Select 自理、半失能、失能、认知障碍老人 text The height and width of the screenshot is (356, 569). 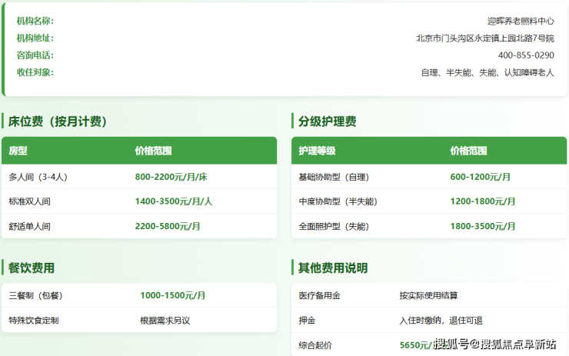pyautogui.click(x=487, y=72)
